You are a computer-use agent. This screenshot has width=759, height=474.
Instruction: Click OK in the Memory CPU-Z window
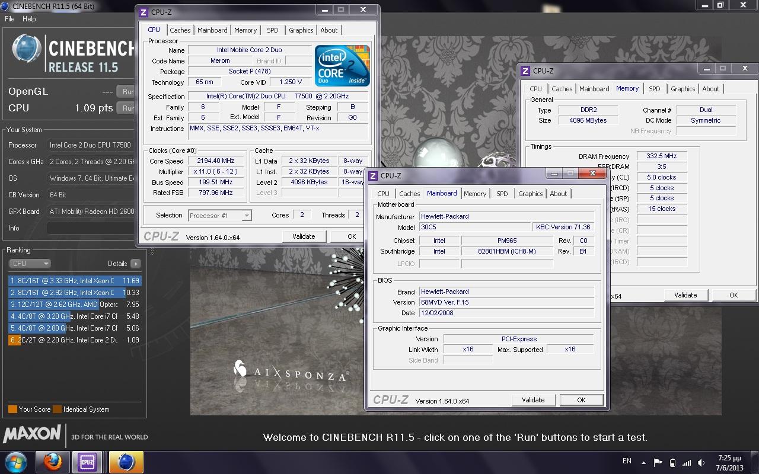[x=734, y=295]
